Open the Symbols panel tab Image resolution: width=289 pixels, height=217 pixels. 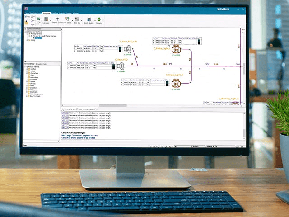click(38, 64)
